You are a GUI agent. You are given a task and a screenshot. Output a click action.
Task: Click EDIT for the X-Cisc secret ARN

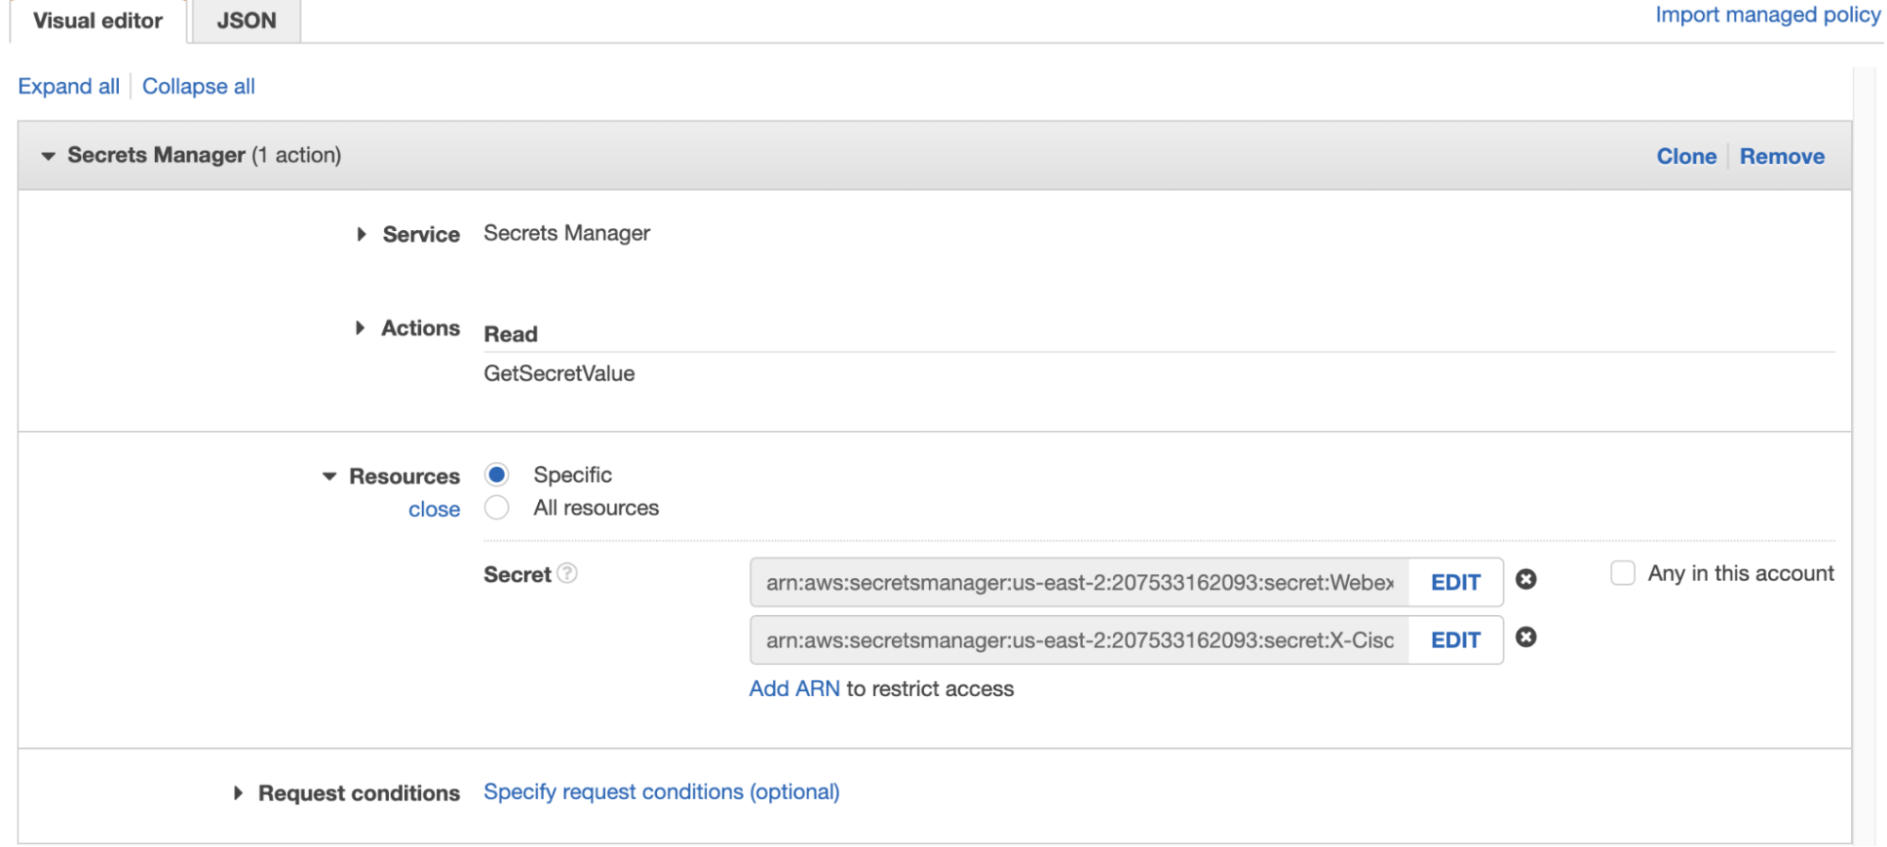(1456, 640)
